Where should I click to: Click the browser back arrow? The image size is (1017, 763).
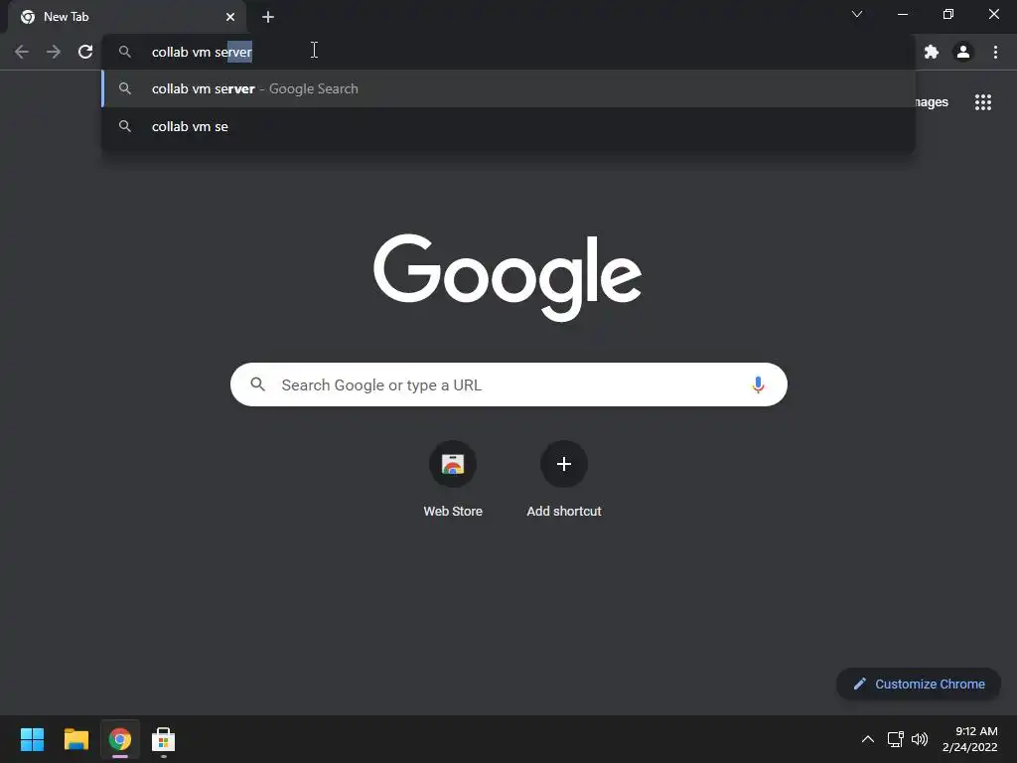click(x=22, y=52)
